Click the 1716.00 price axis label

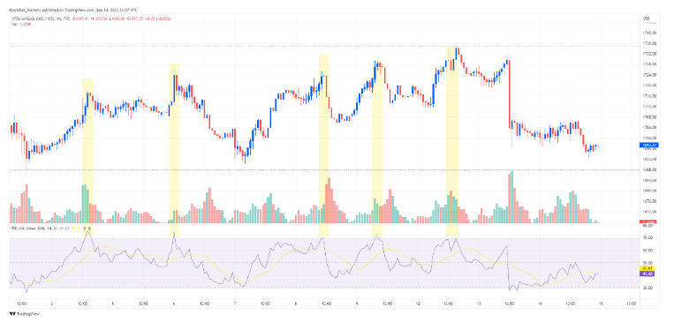click(650, 95)
